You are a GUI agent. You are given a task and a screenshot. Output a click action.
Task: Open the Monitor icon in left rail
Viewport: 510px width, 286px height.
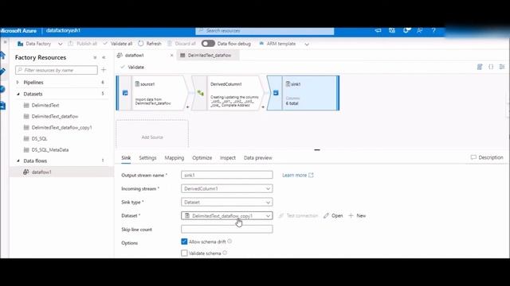click(2, 89)
